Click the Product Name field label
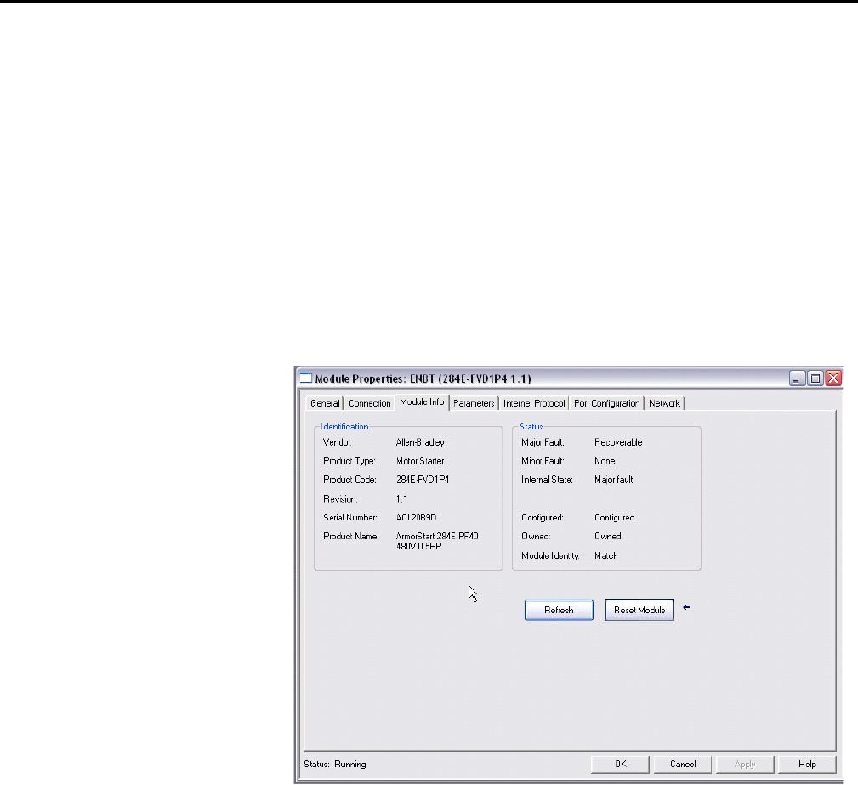This screenshot has height=785, width=858. click(350, 536)
